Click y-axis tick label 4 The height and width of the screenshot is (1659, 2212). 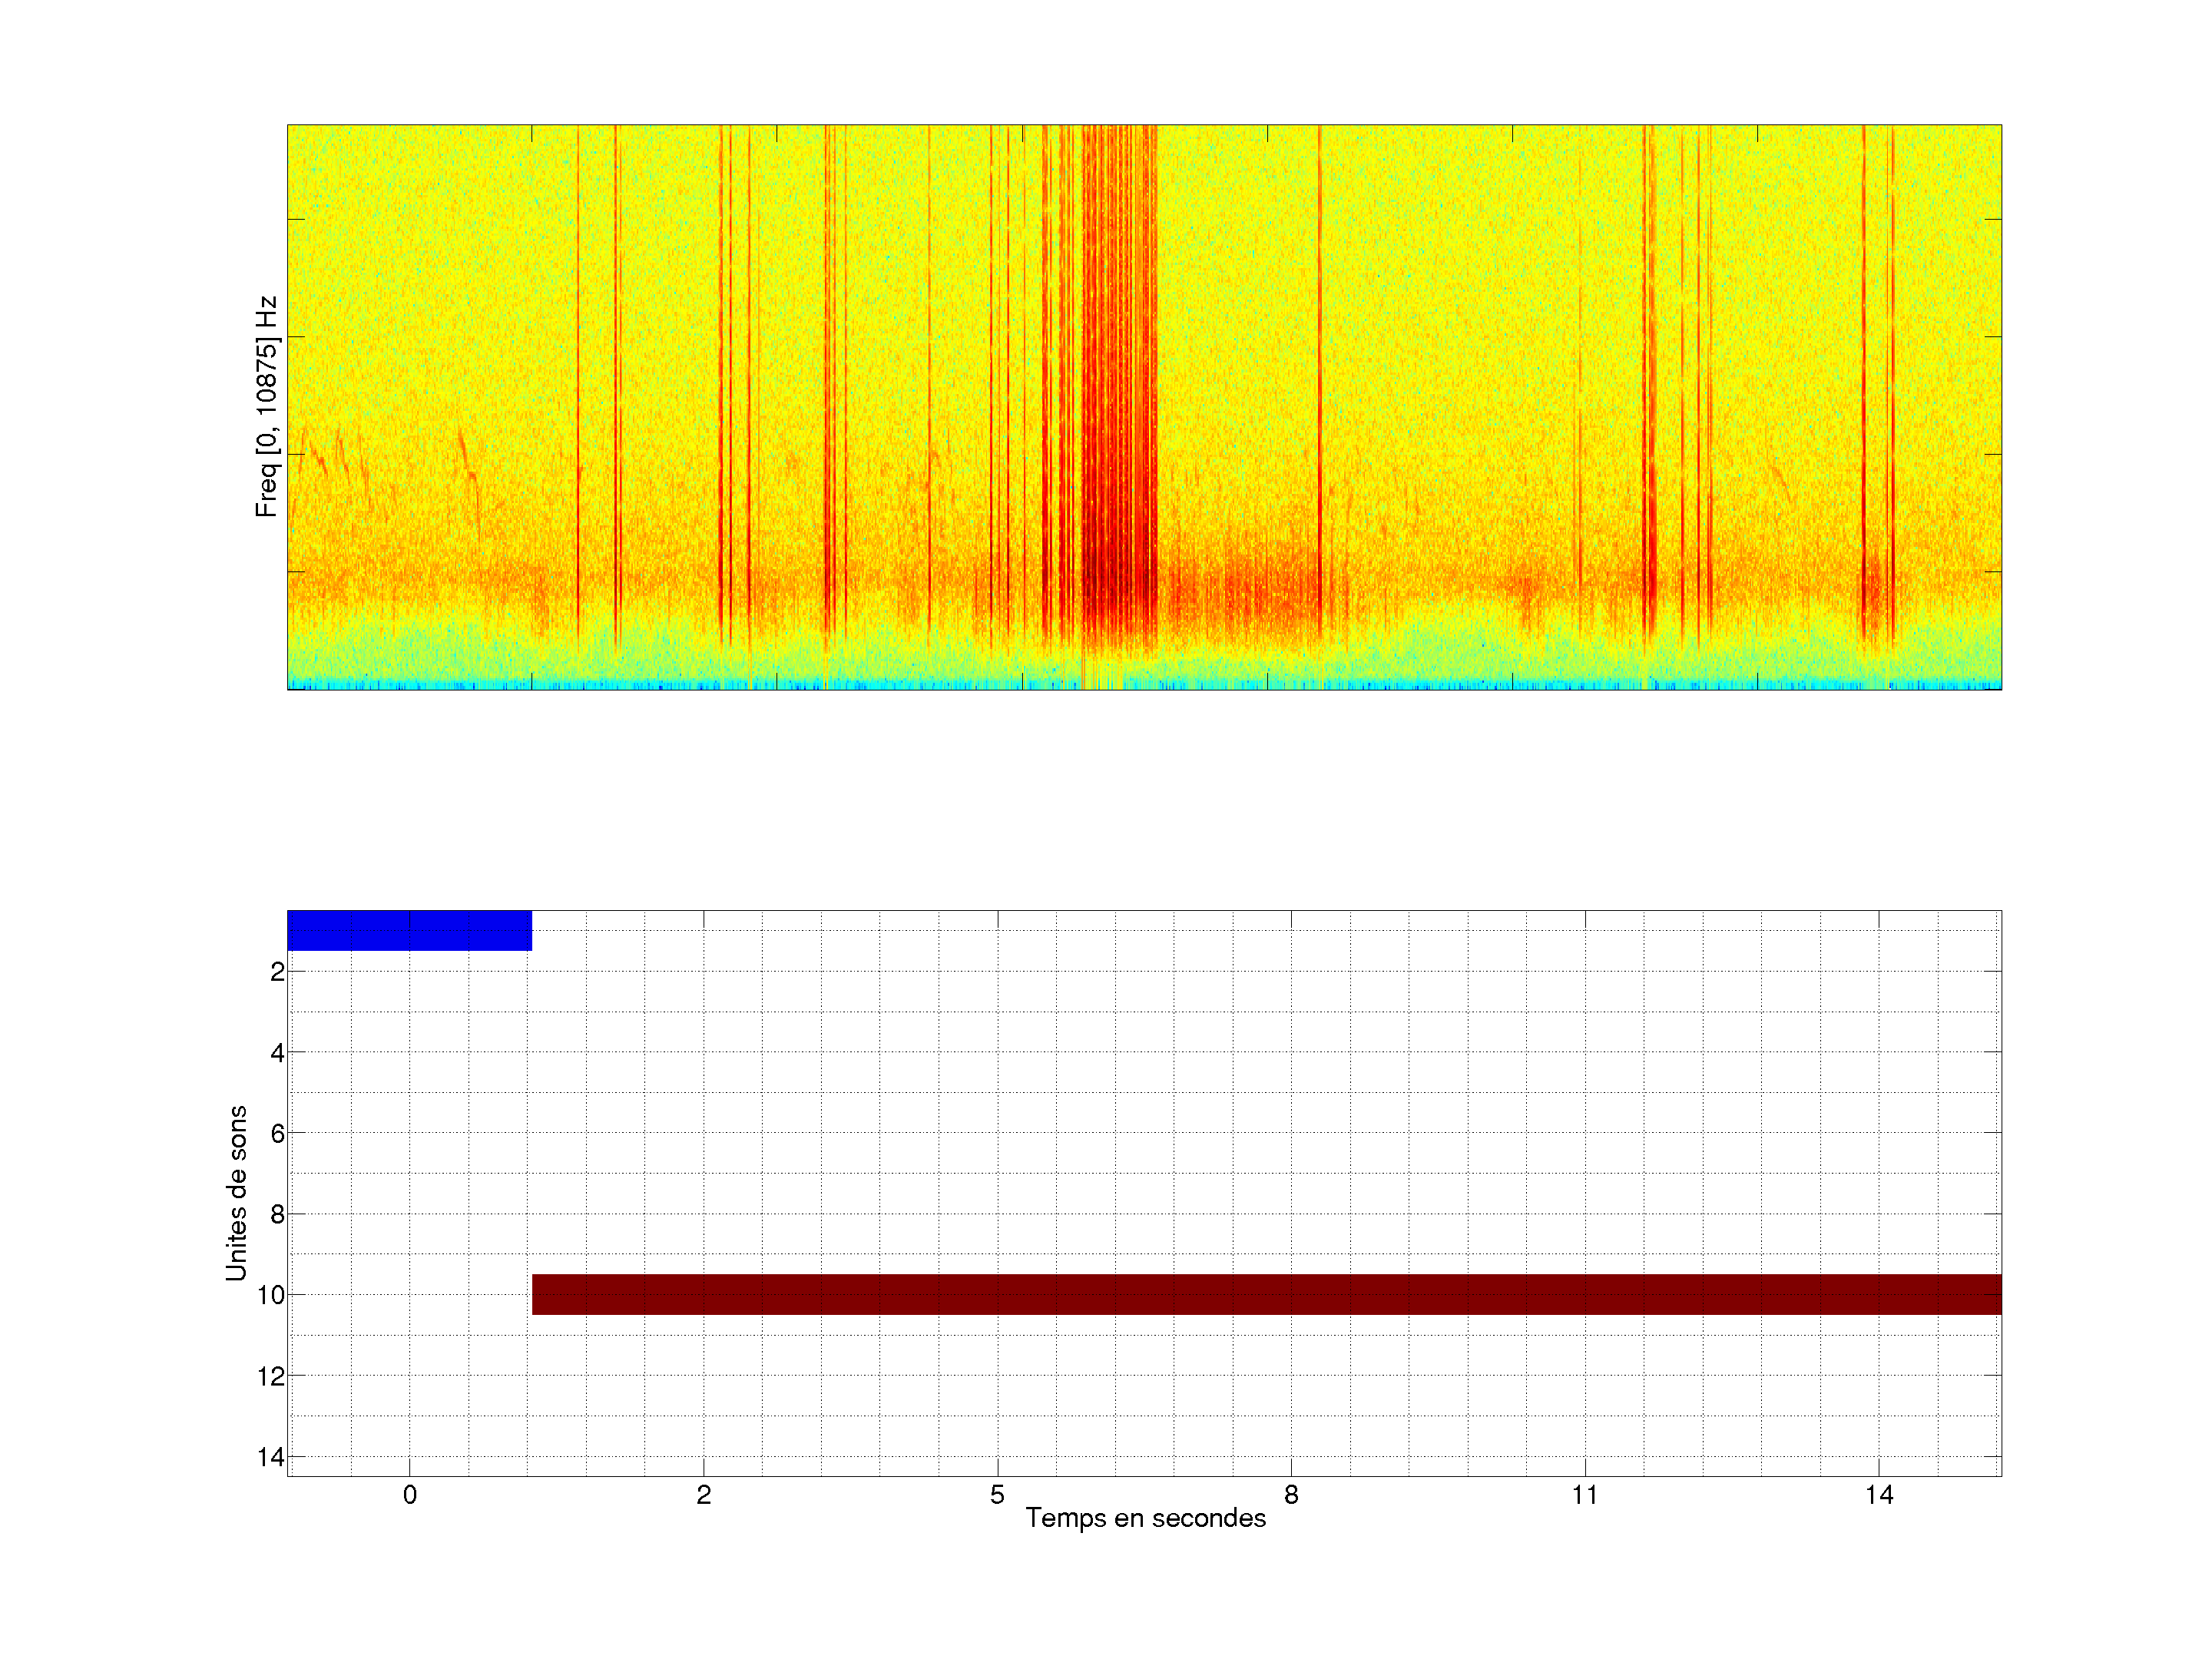tap(277, 1052)
